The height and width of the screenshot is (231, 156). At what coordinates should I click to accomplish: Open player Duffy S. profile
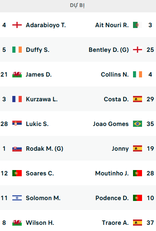38,50
